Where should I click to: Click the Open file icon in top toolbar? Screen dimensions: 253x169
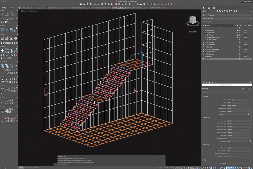84,4
